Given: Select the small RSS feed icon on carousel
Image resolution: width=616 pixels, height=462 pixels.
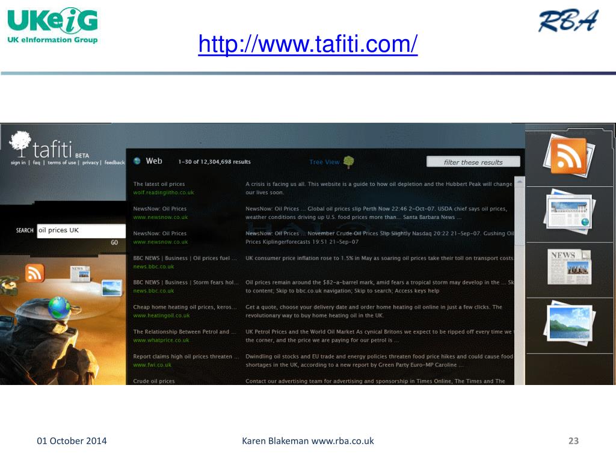Looking at the screenshot, I should click(34, 273).
